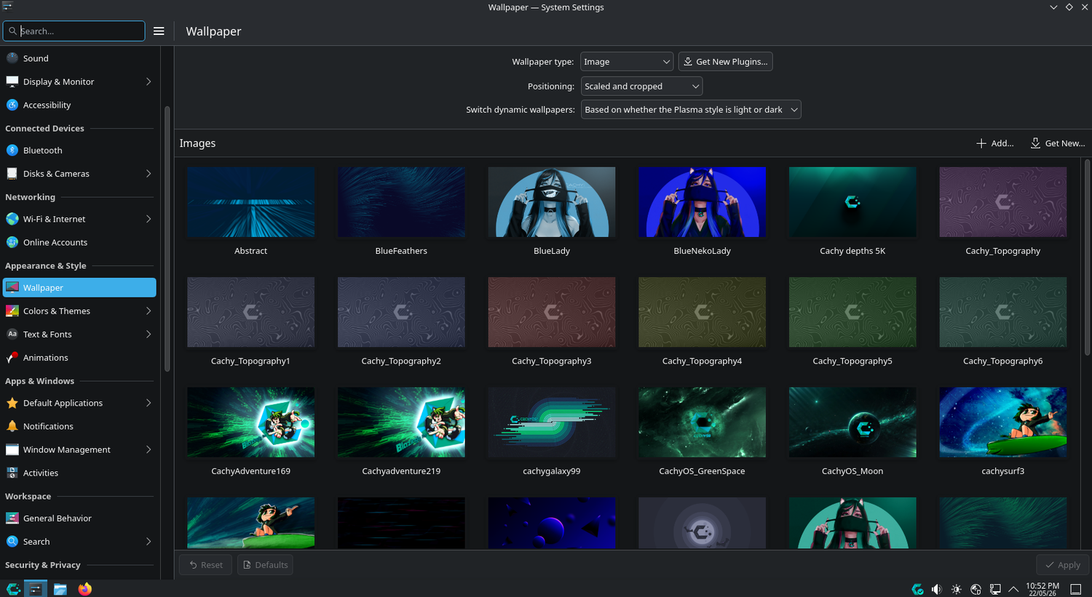Open the Positioning combo box
Image resolution: width=1092 pixels, height=597 pixels.
pos(641,86)
